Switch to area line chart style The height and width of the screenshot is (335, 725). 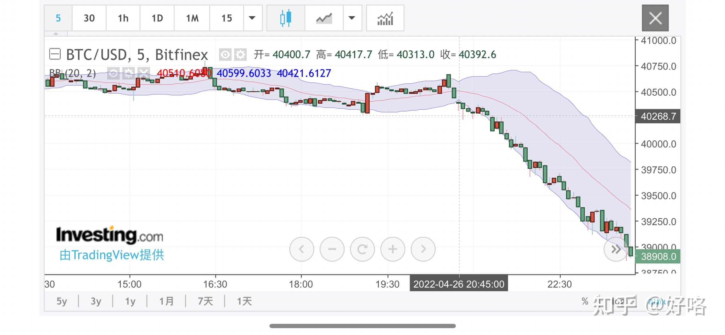(324, 18)
